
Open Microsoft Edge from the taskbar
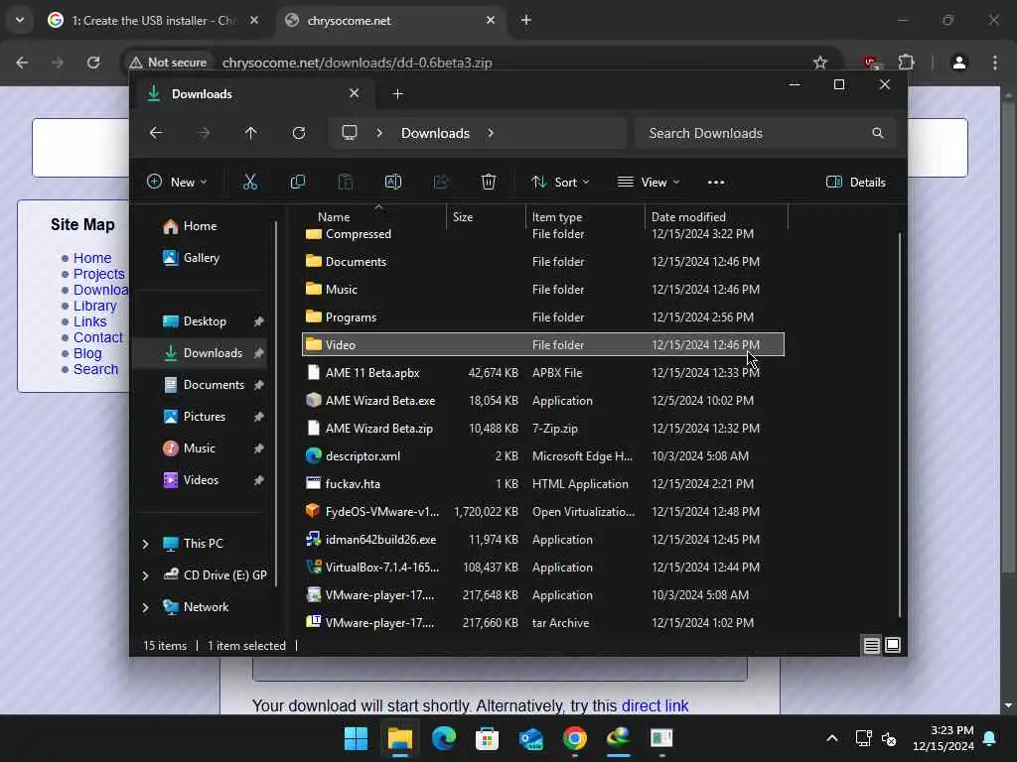click(x=444, y=738)
